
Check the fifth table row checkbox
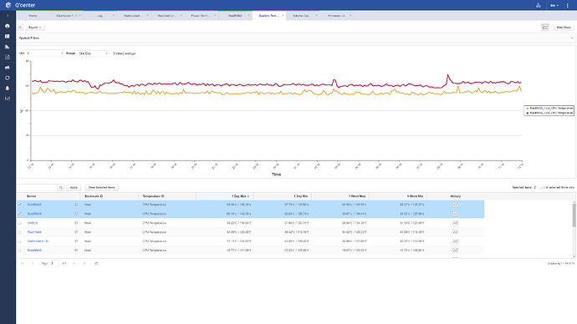click(x=20, y=241)
